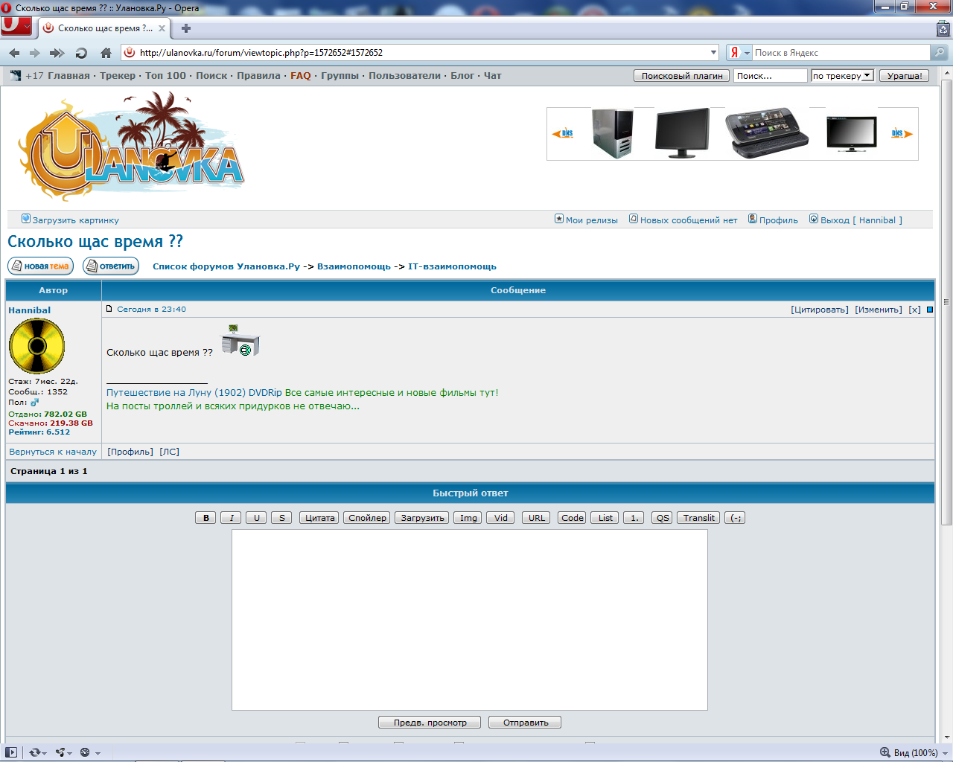Start a new topic with новая тема button
This screenshot has width=953, height=762.
[40, 265]
